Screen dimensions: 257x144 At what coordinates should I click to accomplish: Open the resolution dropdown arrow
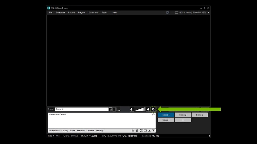pyautogui.click(x=208, y=12)
